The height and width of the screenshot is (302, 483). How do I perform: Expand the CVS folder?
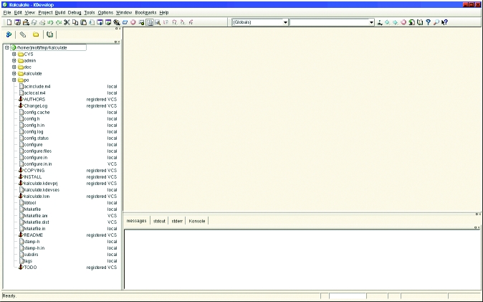tap(14, 54)
